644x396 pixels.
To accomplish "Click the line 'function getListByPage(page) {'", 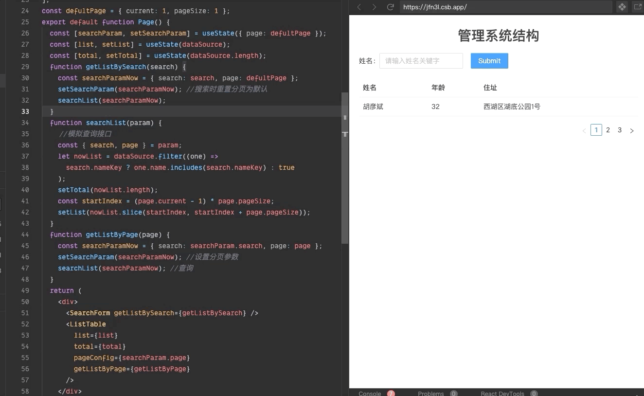I will pyautogui.click(x=110, y=234).
